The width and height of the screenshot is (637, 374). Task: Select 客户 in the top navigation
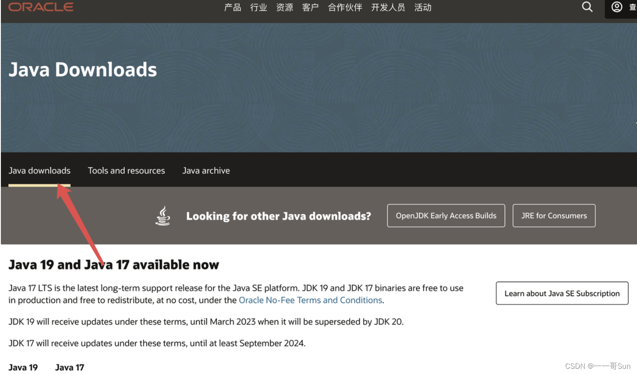coord(310,7)
